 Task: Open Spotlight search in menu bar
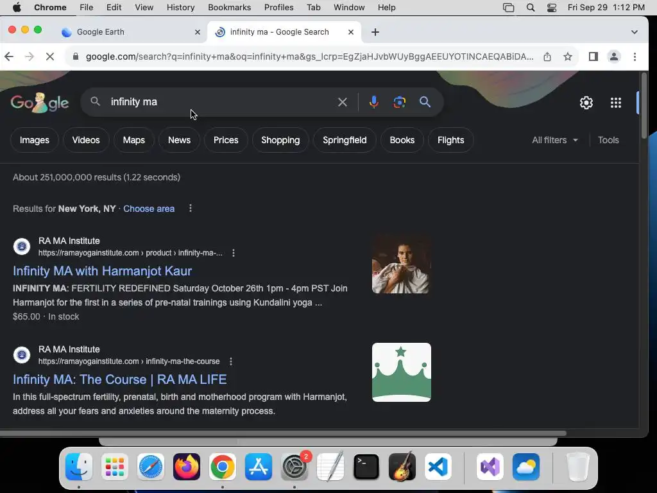(531, 8)
